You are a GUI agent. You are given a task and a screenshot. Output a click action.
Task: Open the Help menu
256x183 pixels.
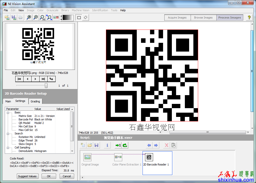pyautogui.click(x=123, y=10)
